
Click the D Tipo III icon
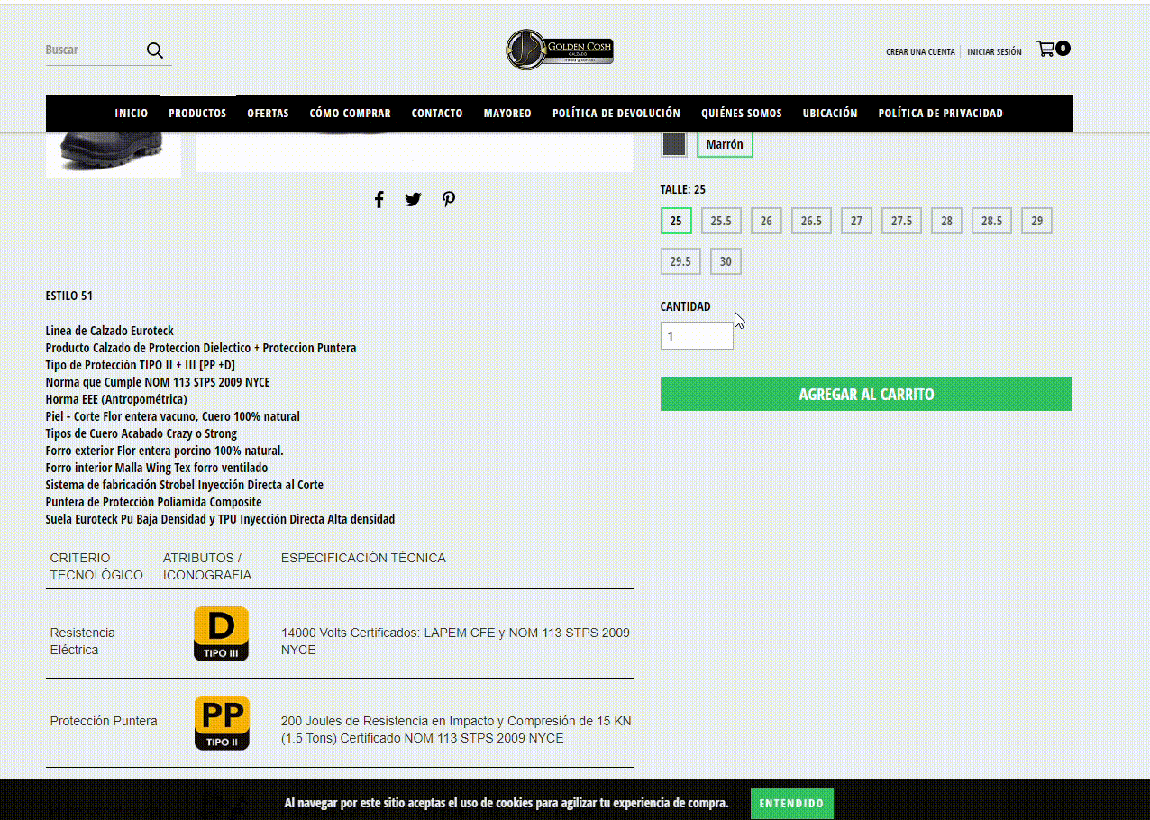222,633
